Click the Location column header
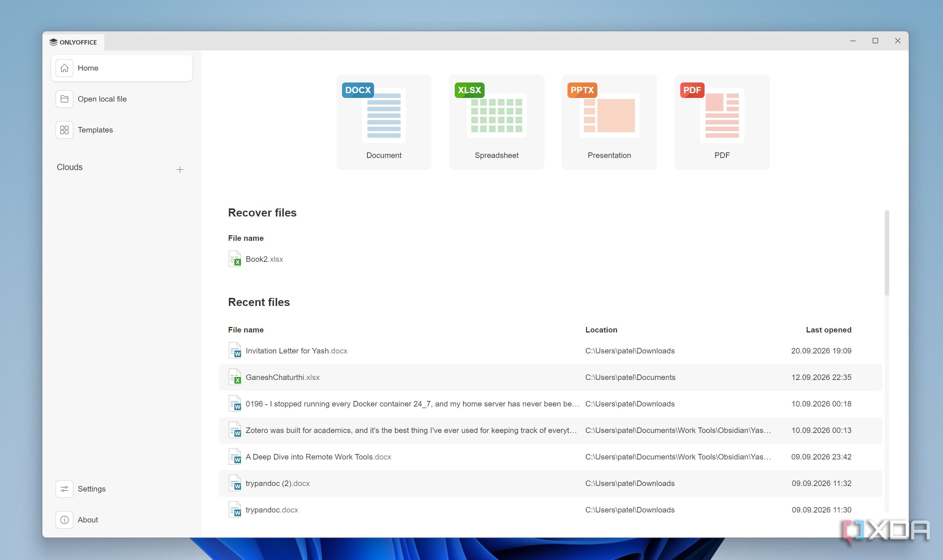Viewport: 943px width, 560px height. (x=601, y=330)
